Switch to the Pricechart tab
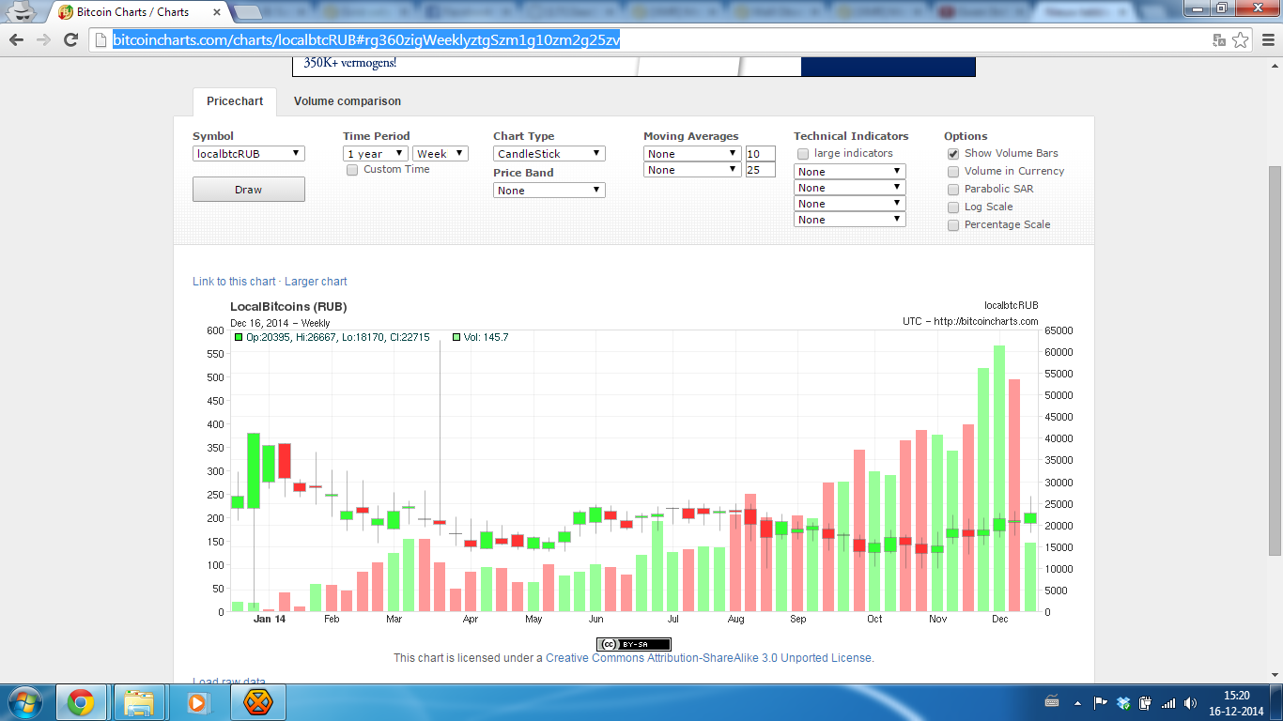The height and width of the screenshot is (721, 1283). pyautogui.click(x=235, y=101)
